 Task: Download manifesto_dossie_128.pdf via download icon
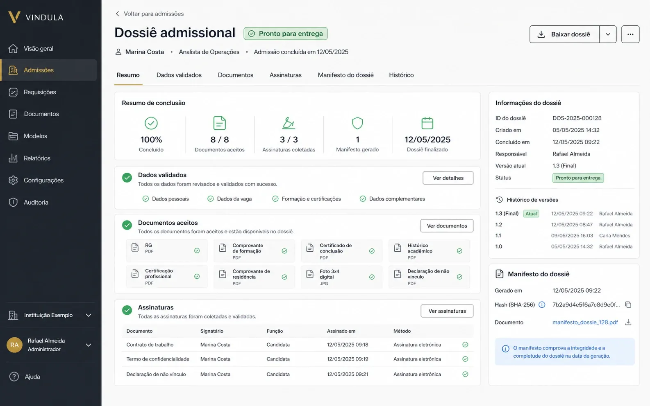pyautogui.click(x=628, y=323)
